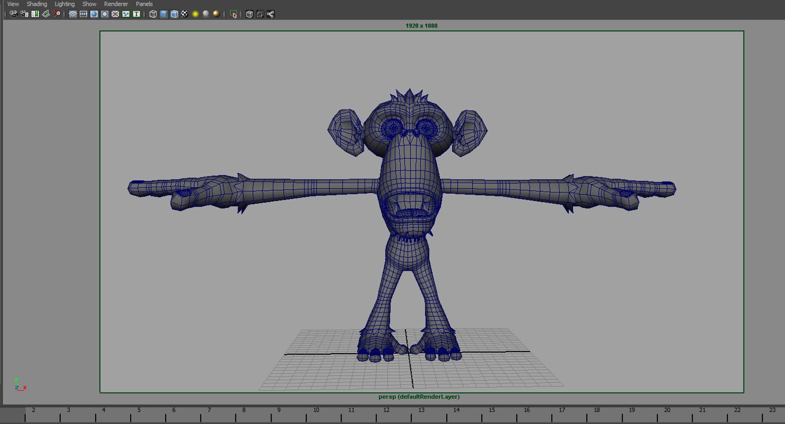Toggle the Field Chart display

pyautogui.click(x=115, y=14)
